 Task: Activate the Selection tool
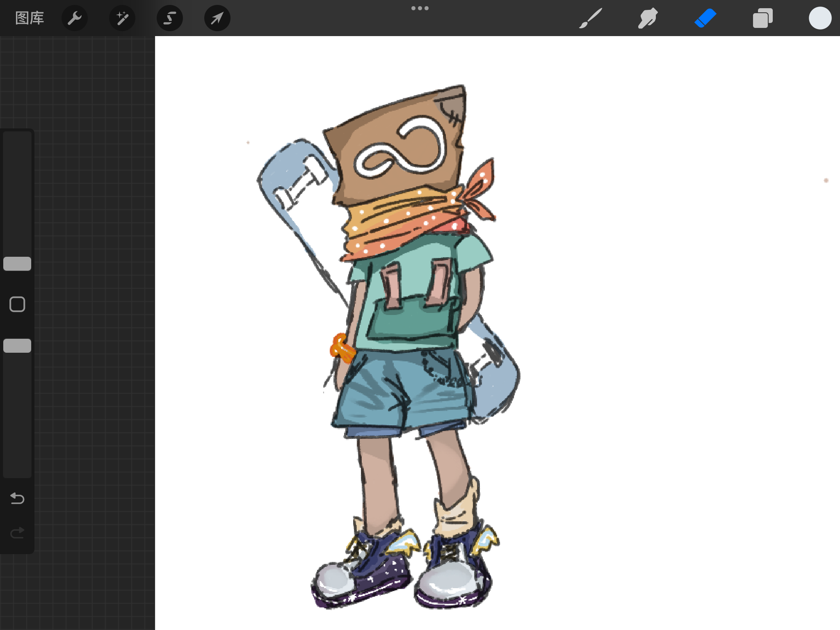click(170, 18)
